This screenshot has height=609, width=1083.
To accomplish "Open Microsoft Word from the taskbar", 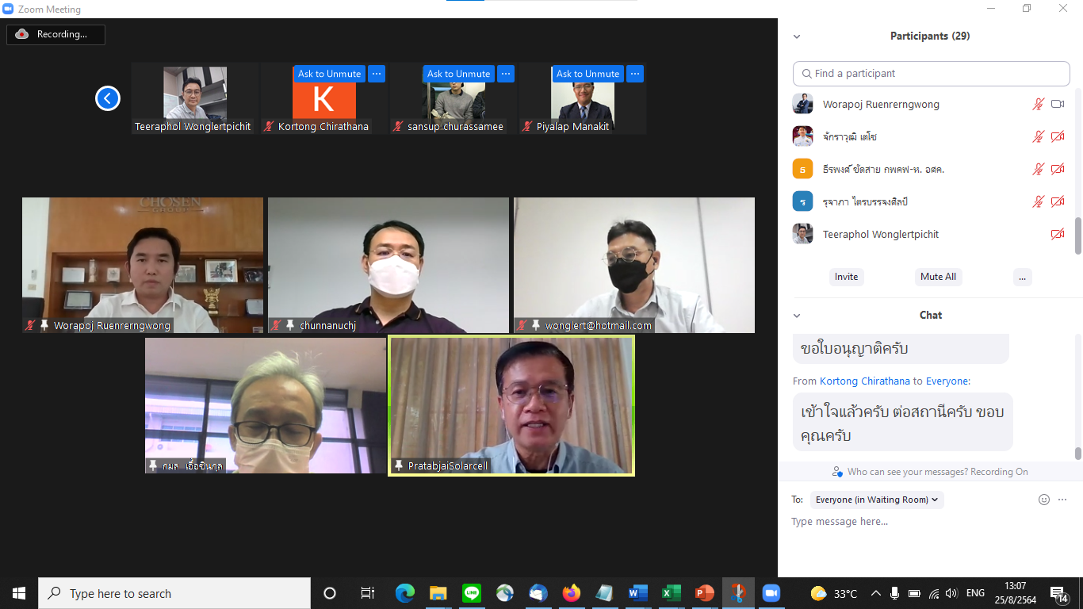I will (637, 593).
